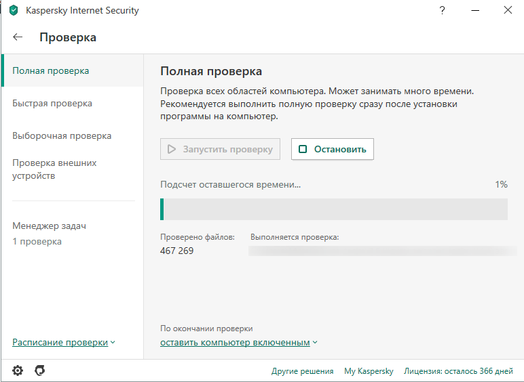Viewport: 524px width, 382px height.
Task: Click the Проверено файлов: label
Action: click(x=198, y=237)
